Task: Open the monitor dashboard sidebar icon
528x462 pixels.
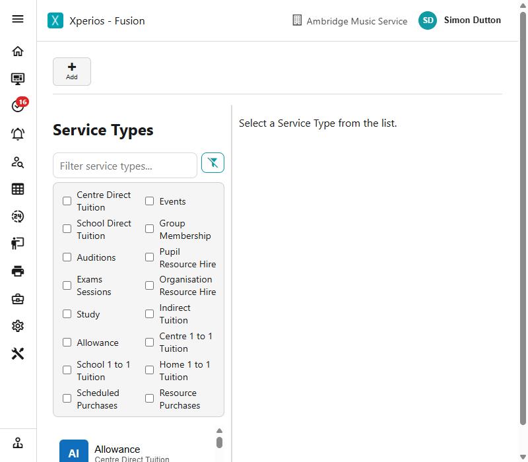Action: (x=18, y=79)
